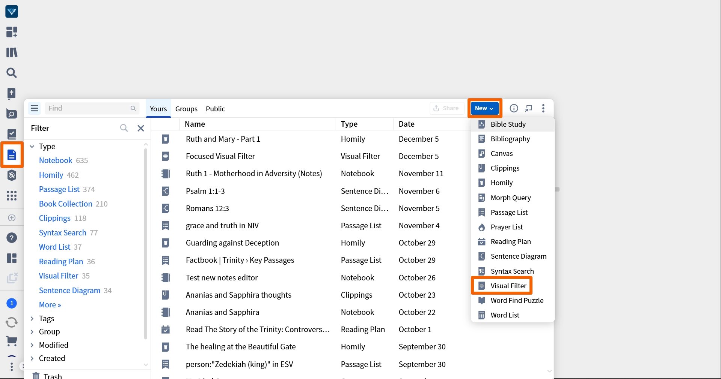Viewport: 721px width, 379px height.
Task: Choose Word List in New menu
Action: (x=513, y=315)
